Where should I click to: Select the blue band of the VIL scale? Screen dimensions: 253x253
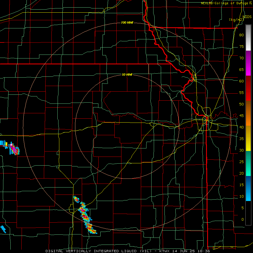point(248,188)
